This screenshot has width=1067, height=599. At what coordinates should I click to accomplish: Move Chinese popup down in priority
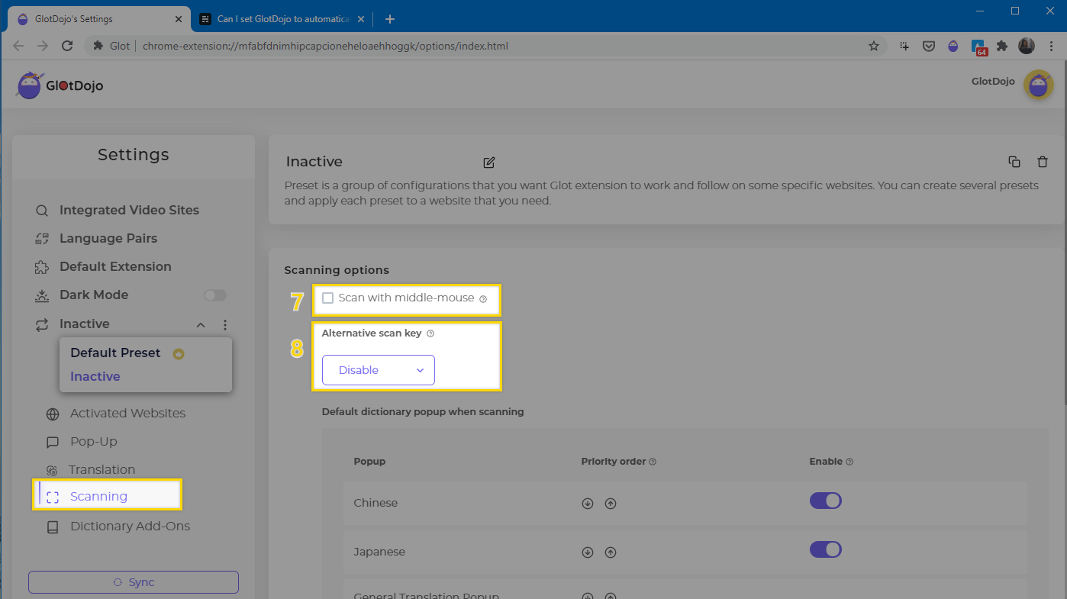tap(588, 504)
